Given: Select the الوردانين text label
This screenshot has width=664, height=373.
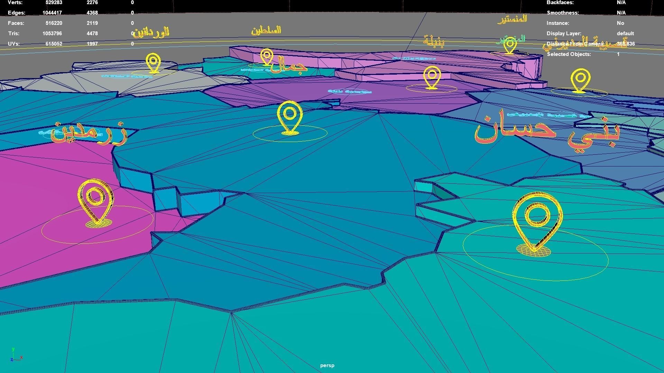Looking at the screenshot, I should [x=151, y=32].
